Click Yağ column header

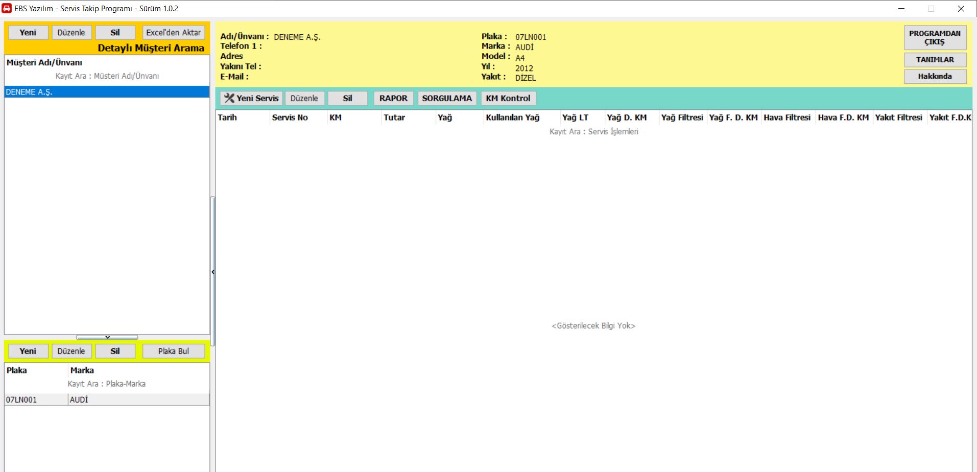point(459,117)
